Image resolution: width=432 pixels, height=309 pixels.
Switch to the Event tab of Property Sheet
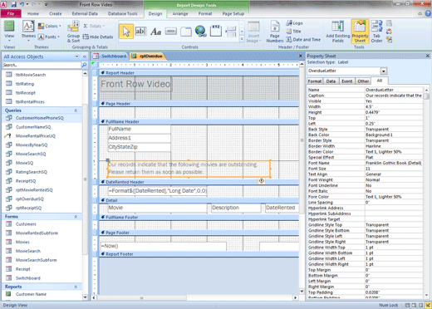(346, 81)
